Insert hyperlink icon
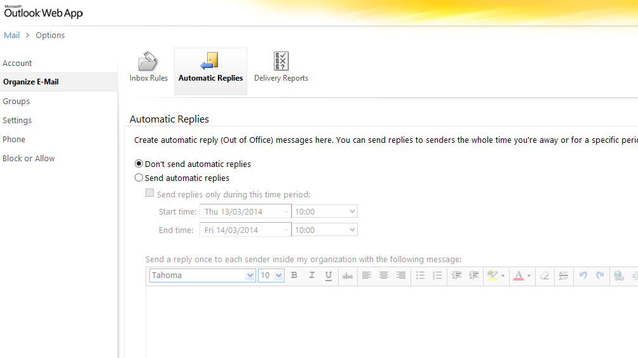Viewport: 638px width, 358px height. pyautogui.click(x=619, y=276)
